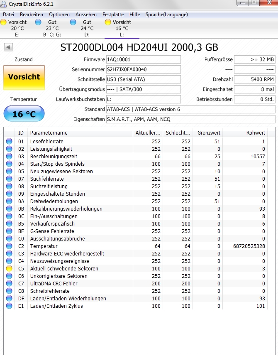Screen dimensions: 278x356
Task: Click the previous disk arrow button
Action: point(8,47)
